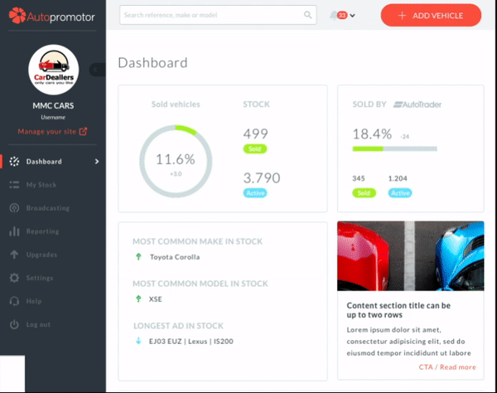The height and width of the screenshot is (393, 497).
Task: Open the Broadcasting menu item
Action: 47,208
